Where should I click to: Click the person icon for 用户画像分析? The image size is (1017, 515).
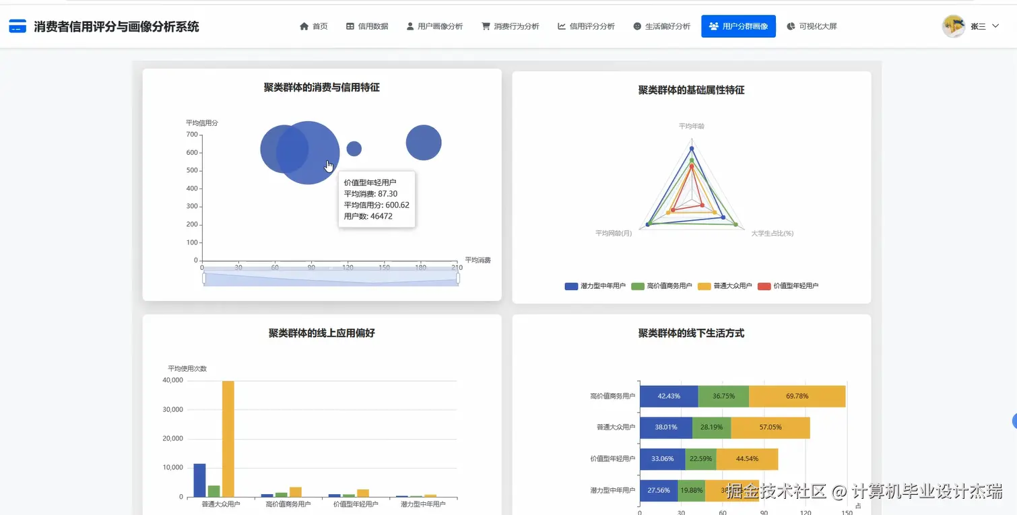409,26
